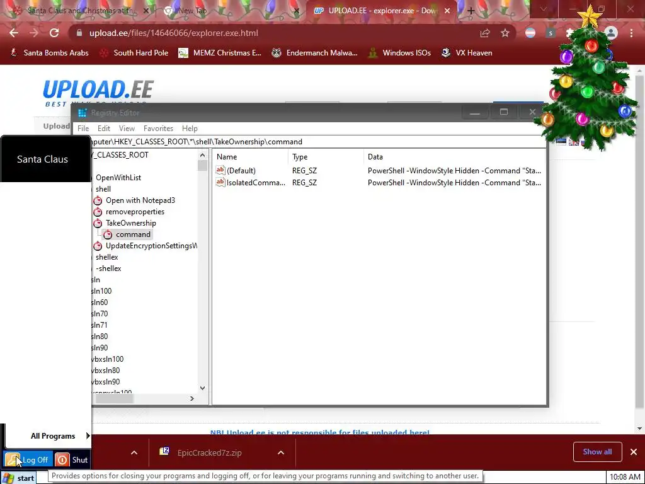The image size is (645, 484).
Task: Click icon of TakeOwnership key
Action: tap(98, 223)
